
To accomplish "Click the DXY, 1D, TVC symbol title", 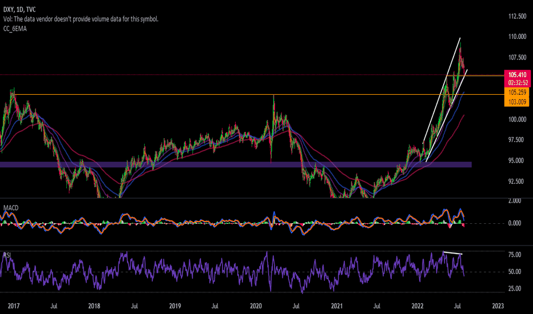I will click(x=19, y=10).
